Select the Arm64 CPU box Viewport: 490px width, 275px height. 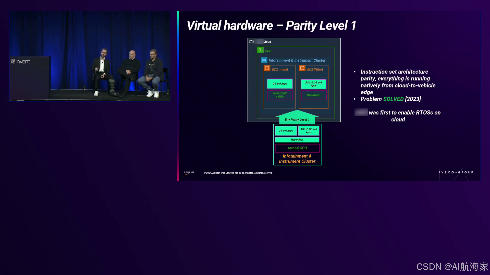click(x=297, y=148)
